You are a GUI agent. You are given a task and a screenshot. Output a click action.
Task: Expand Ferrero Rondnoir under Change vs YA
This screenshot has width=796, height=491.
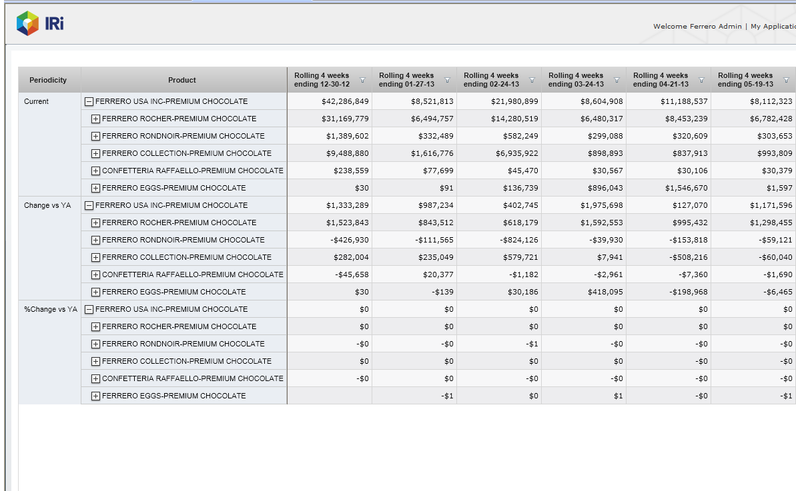coord(95,241)
